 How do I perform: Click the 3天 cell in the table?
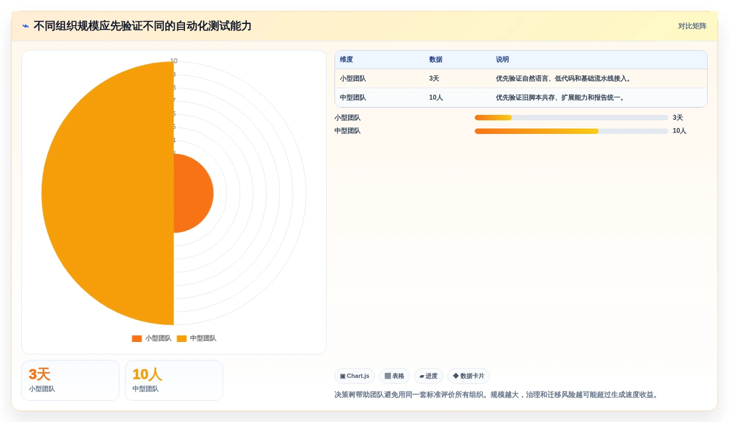[434, 78]
